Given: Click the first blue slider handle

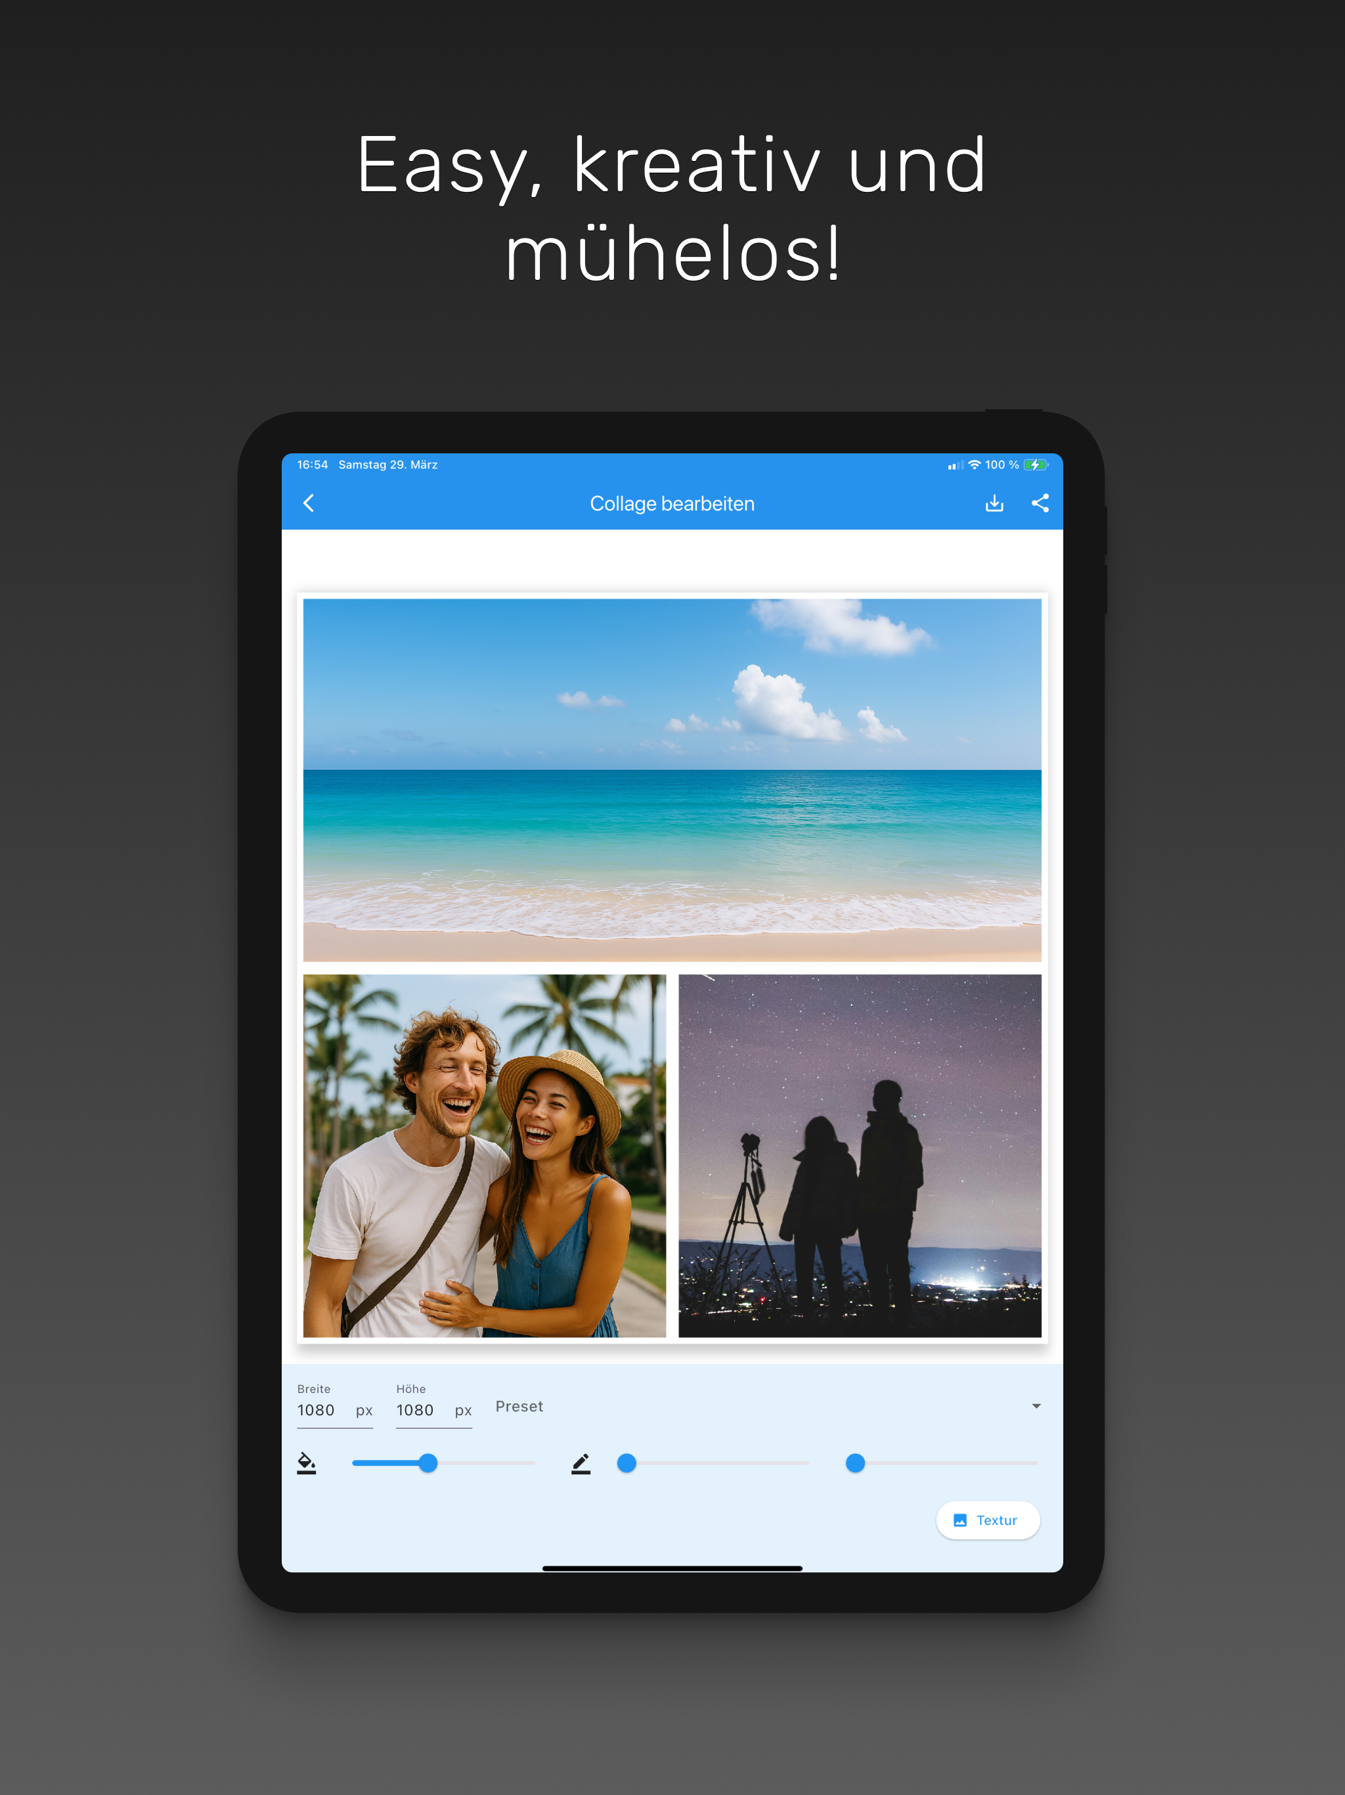Looking at the screenshot, I should click(x=428, y=1463).
